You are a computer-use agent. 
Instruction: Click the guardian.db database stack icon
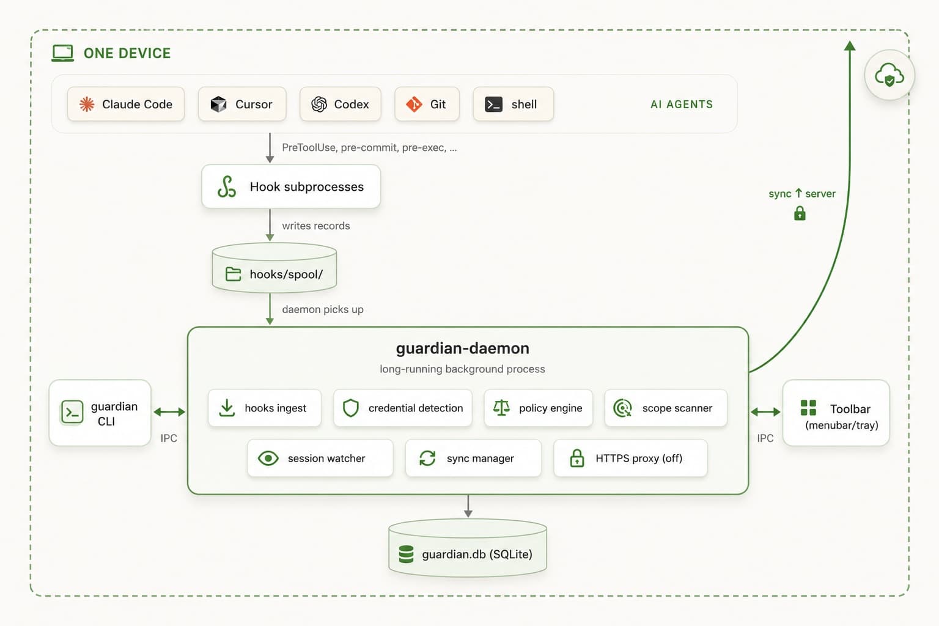(406, 554)
